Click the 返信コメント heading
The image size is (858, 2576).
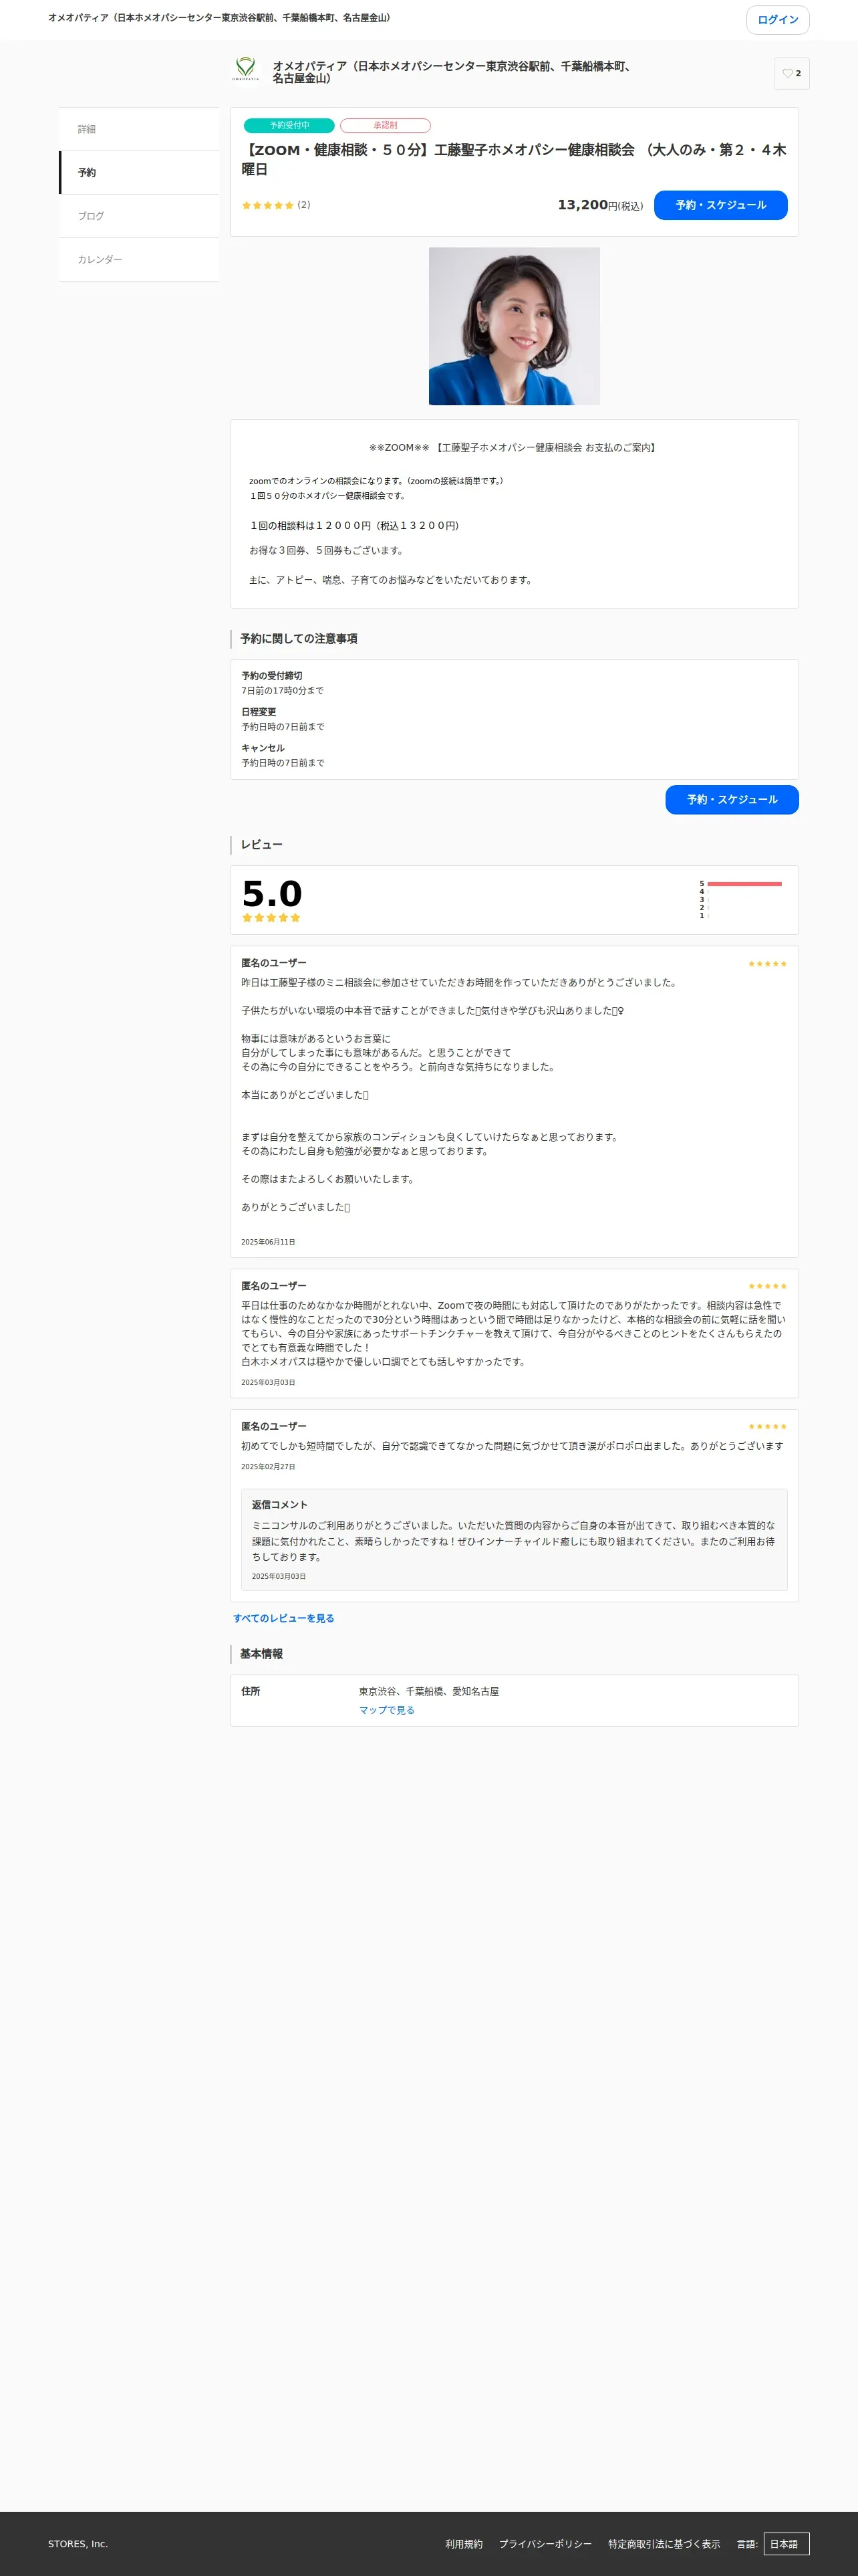280,1504
